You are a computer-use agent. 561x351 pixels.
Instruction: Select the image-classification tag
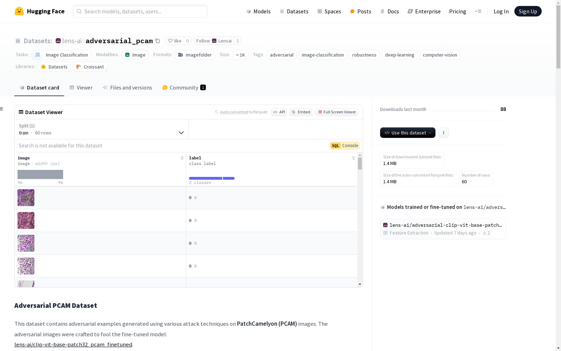[x=323, y=55]
